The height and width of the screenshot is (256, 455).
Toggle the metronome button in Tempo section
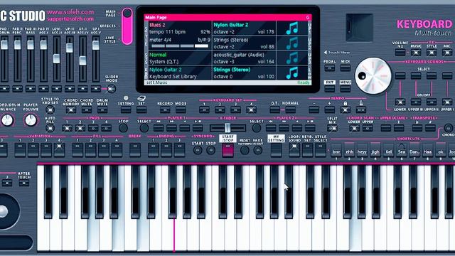pos(360,110)
